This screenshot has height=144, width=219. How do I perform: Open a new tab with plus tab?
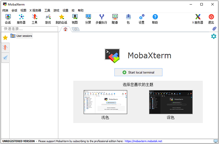coord(76,29)
